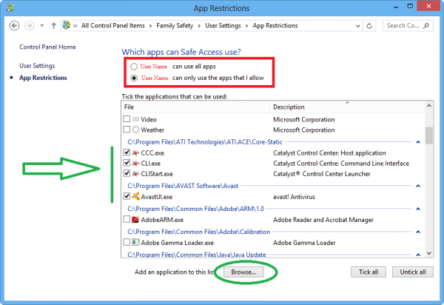Screen dimensions: 444x305
Task: Go to Control Panel Home
Action: click(47, 47)
